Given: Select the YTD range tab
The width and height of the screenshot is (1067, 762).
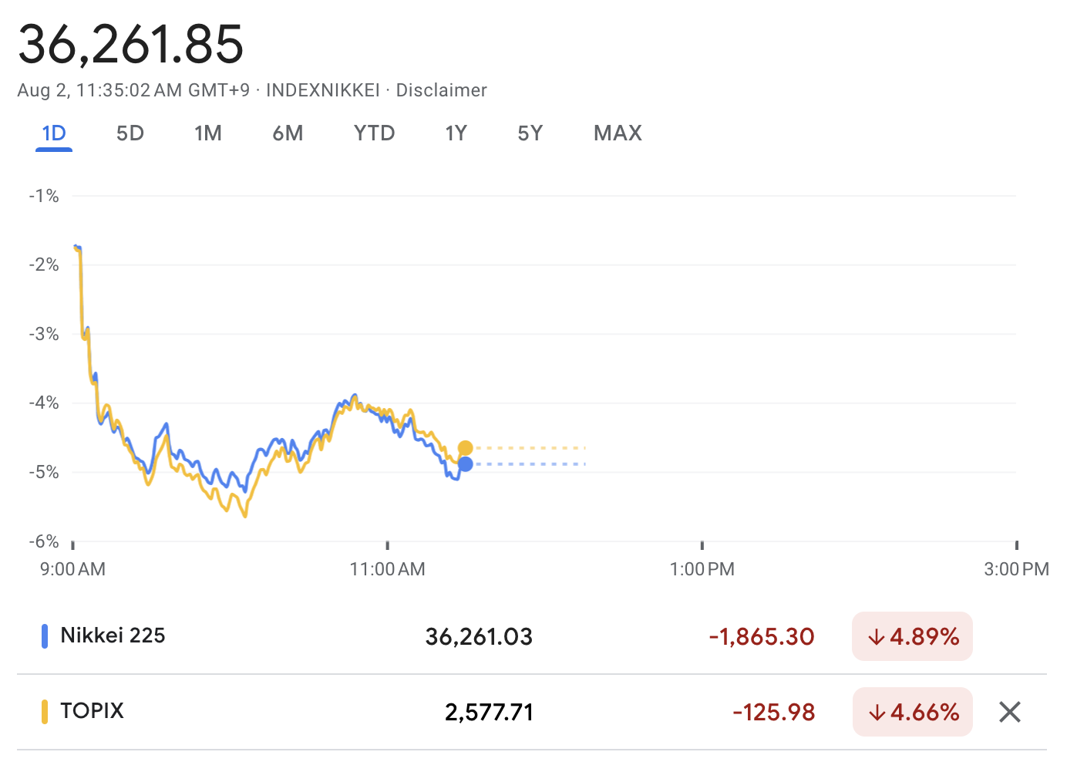Looking at the screenshot, I should pos(374,133).
